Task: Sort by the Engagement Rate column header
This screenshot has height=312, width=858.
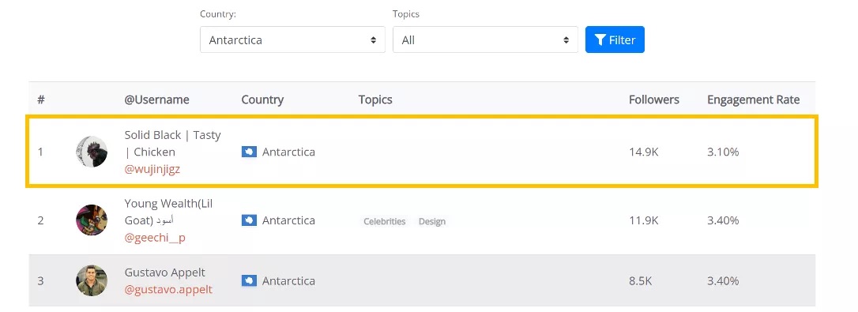Action: click(x=754, y=100)
